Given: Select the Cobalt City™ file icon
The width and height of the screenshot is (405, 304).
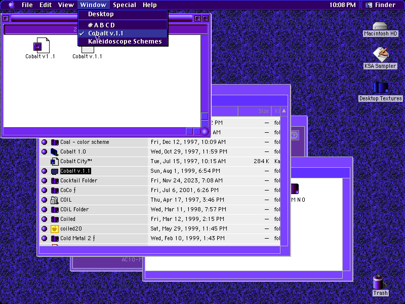Looking at the screenshot, I should pos(55,161).
